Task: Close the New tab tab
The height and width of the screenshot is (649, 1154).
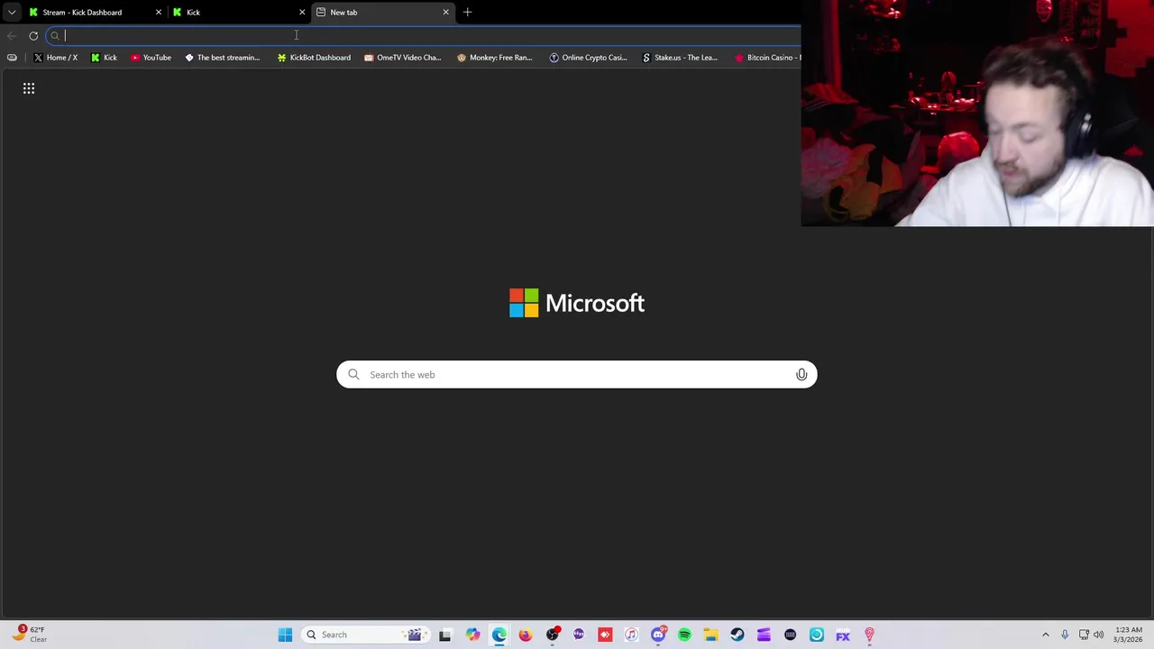Action: (445, 13)
